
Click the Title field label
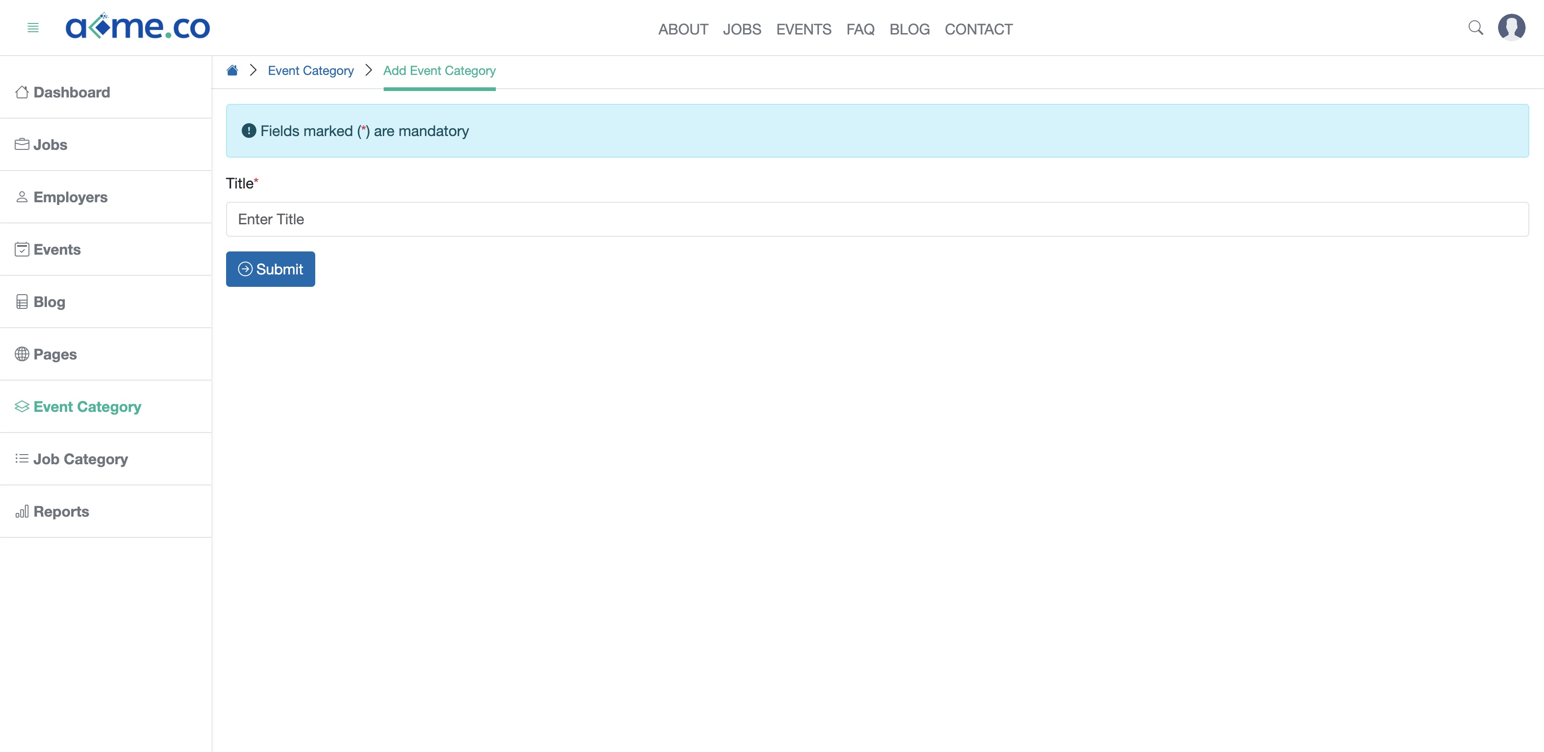tap(242, 183)
